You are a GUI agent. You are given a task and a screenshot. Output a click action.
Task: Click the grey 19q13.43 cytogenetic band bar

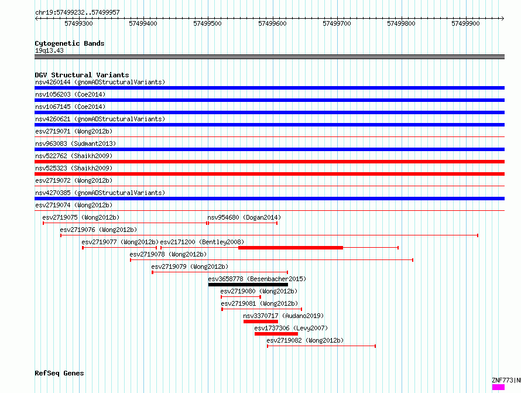tap(269, 57)
